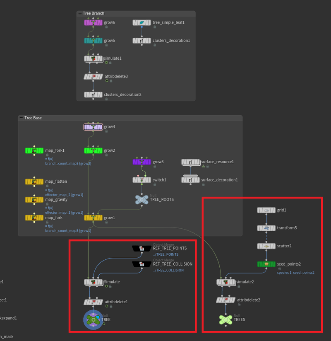The image size is (331, 341).
Task: Click the REF_TREE_POINTS object merge node
Action: 142,248
